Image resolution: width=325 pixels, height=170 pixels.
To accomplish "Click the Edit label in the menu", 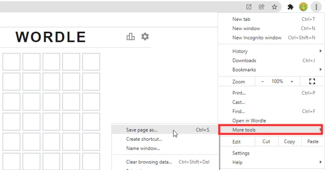I will [236, 142].
